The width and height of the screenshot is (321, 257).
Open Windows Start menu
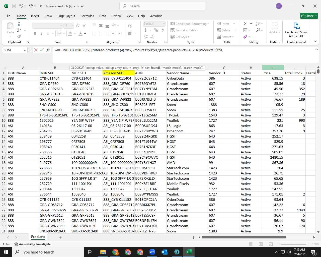[x=6, y=252]
